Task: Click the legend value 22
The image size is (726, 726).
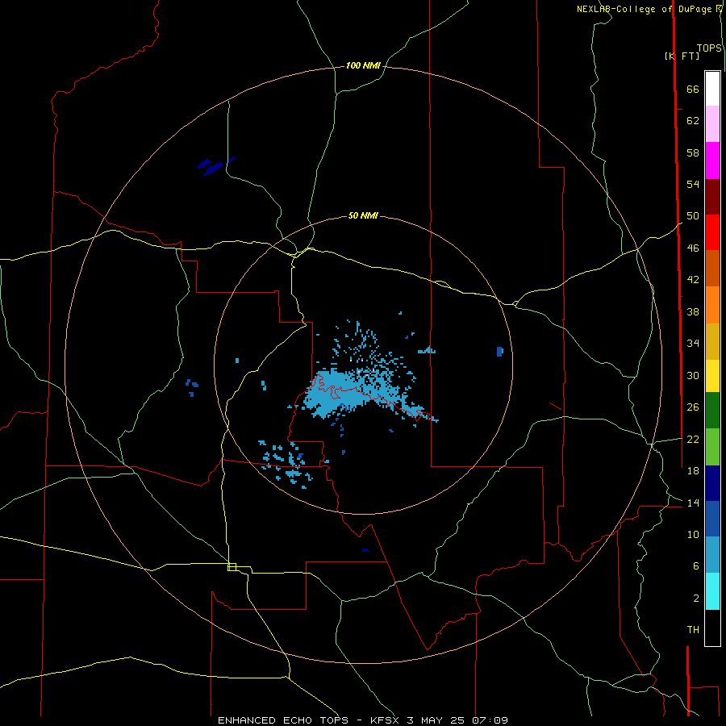Action: [x=693, y=439]
